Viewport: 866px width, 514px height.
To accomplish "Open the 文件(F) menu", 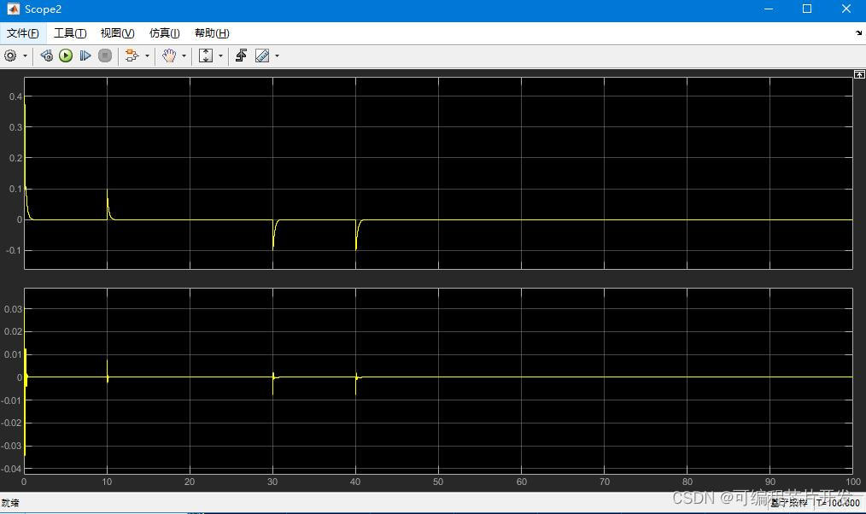I will pyautogui.click(x=23, y=33).
